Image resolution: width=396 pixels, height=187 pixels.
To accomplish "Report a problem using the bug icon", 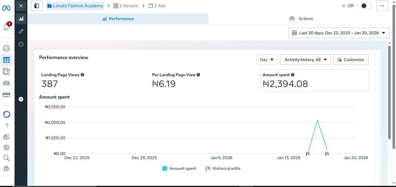I will [x=6, y=168].
